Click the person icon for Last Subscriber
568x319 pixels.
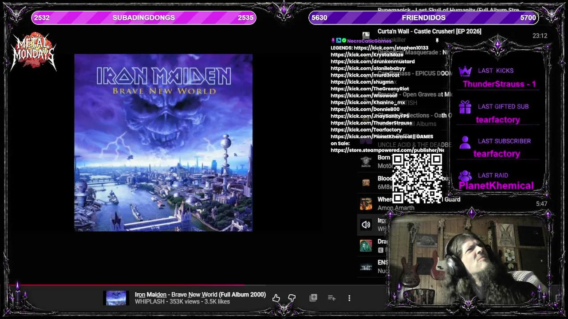(465, 142)
